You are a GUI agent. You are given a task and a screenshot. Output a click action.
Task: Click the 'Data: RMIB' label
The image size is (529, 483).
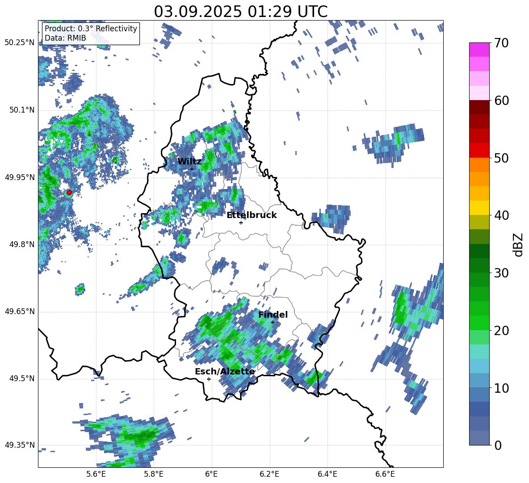click(x=65, y=38)
